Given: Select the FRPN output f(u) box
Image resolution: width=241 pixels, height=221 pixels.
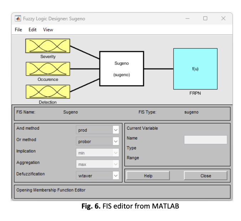Looking at the screenshot, I should coord(195,69).
